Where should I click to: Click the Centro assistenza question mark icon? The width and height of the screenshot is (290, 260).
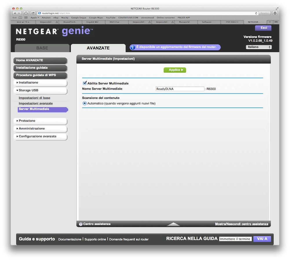81,224
